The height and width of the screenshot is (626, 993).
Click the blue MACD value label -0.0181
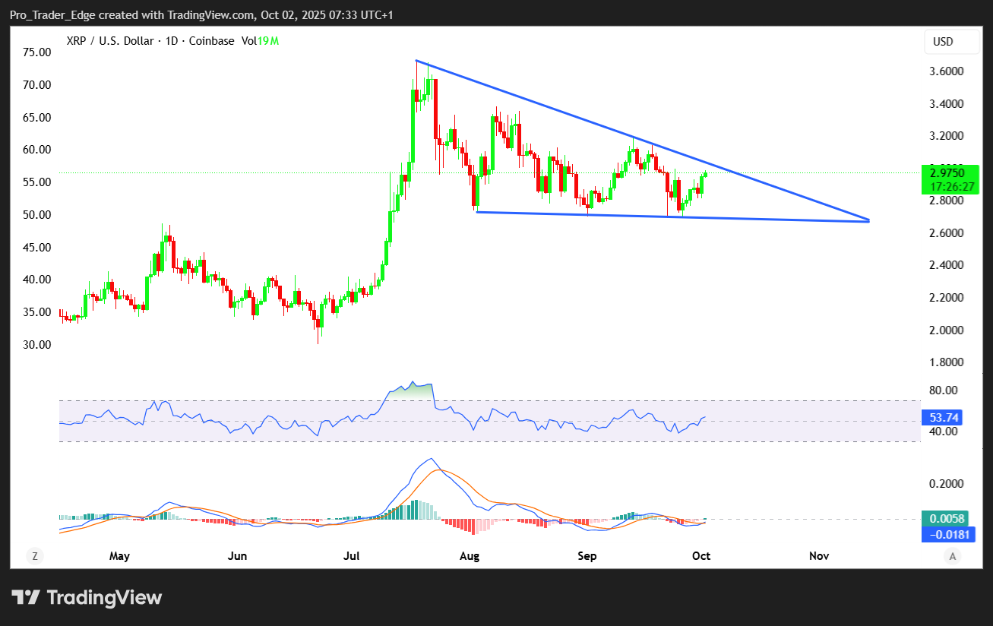point(946,535)
